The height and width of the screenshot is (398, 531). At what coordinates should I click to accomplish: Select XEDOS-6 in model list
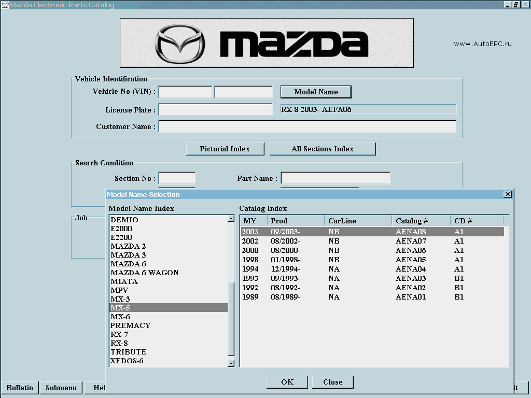[x=169, y=361]
